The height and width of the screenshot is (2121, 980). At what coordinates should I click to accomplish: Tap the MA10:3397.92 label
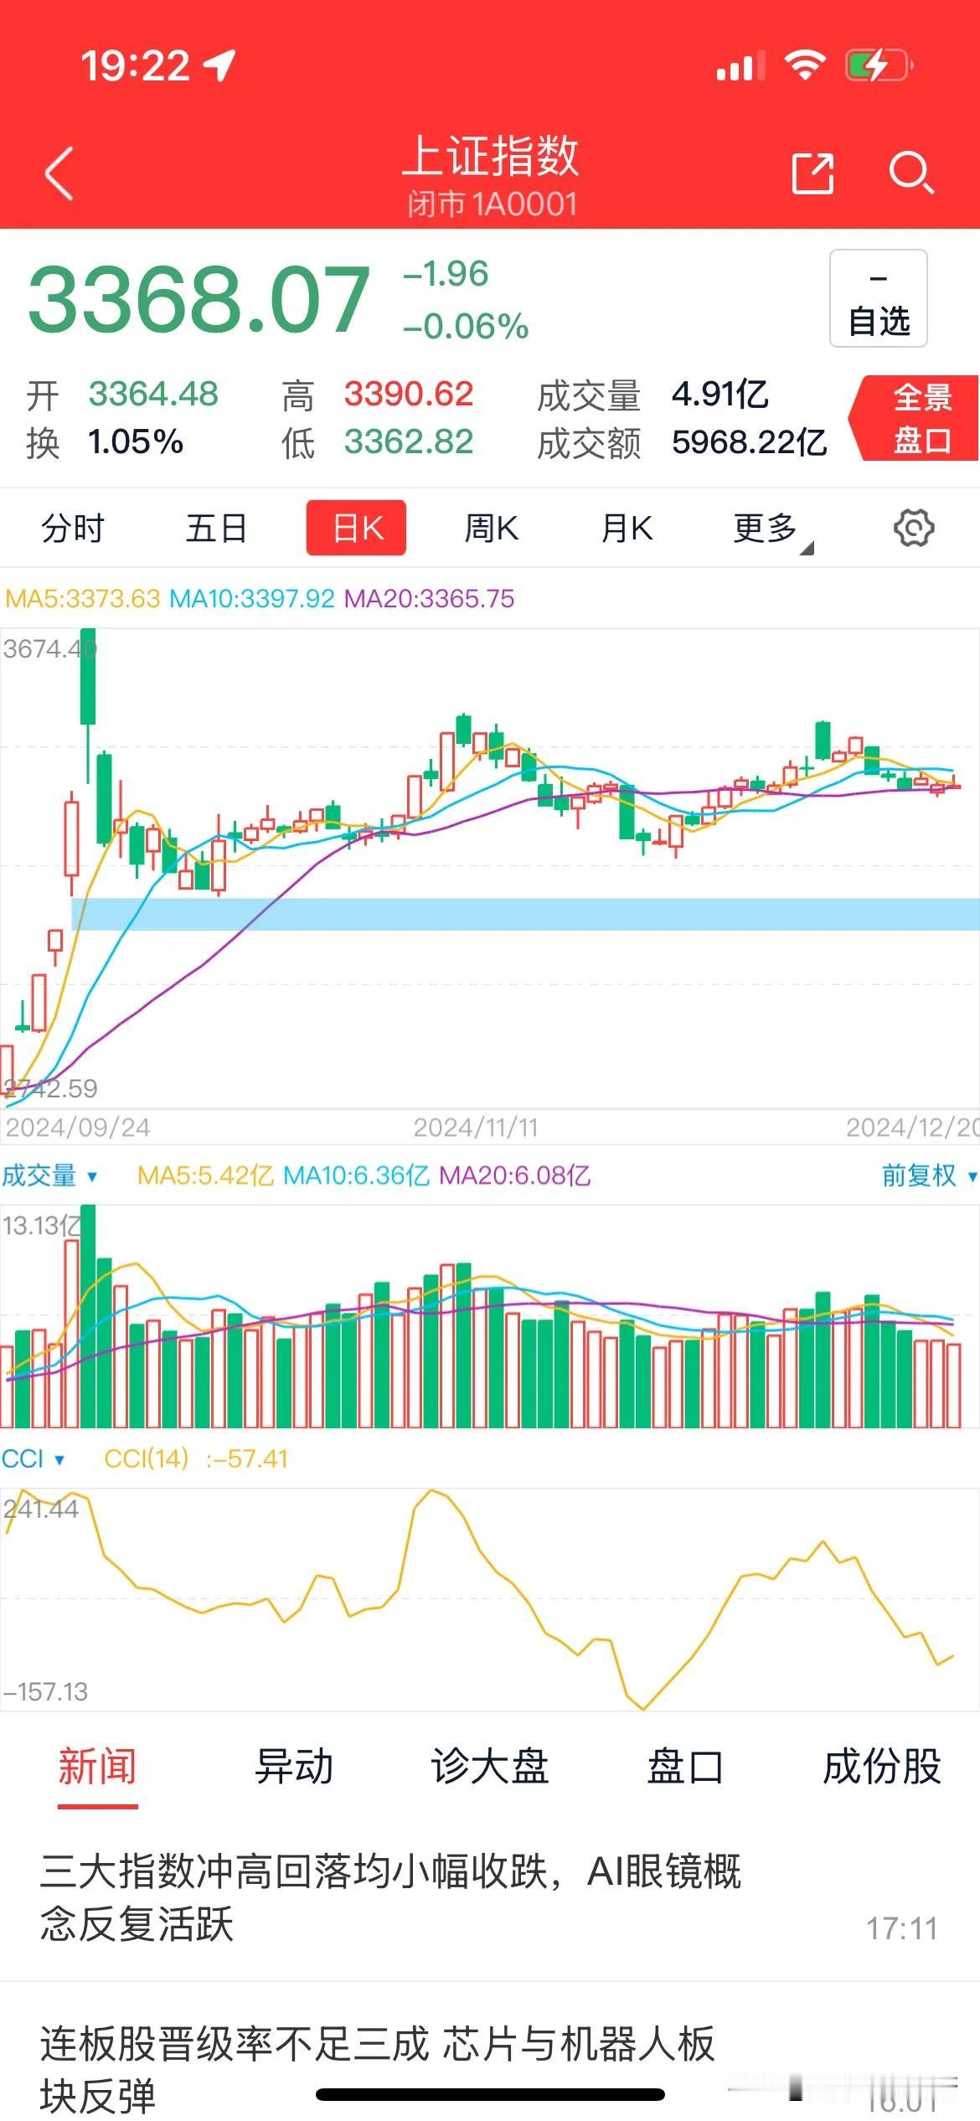pos(251,598)
